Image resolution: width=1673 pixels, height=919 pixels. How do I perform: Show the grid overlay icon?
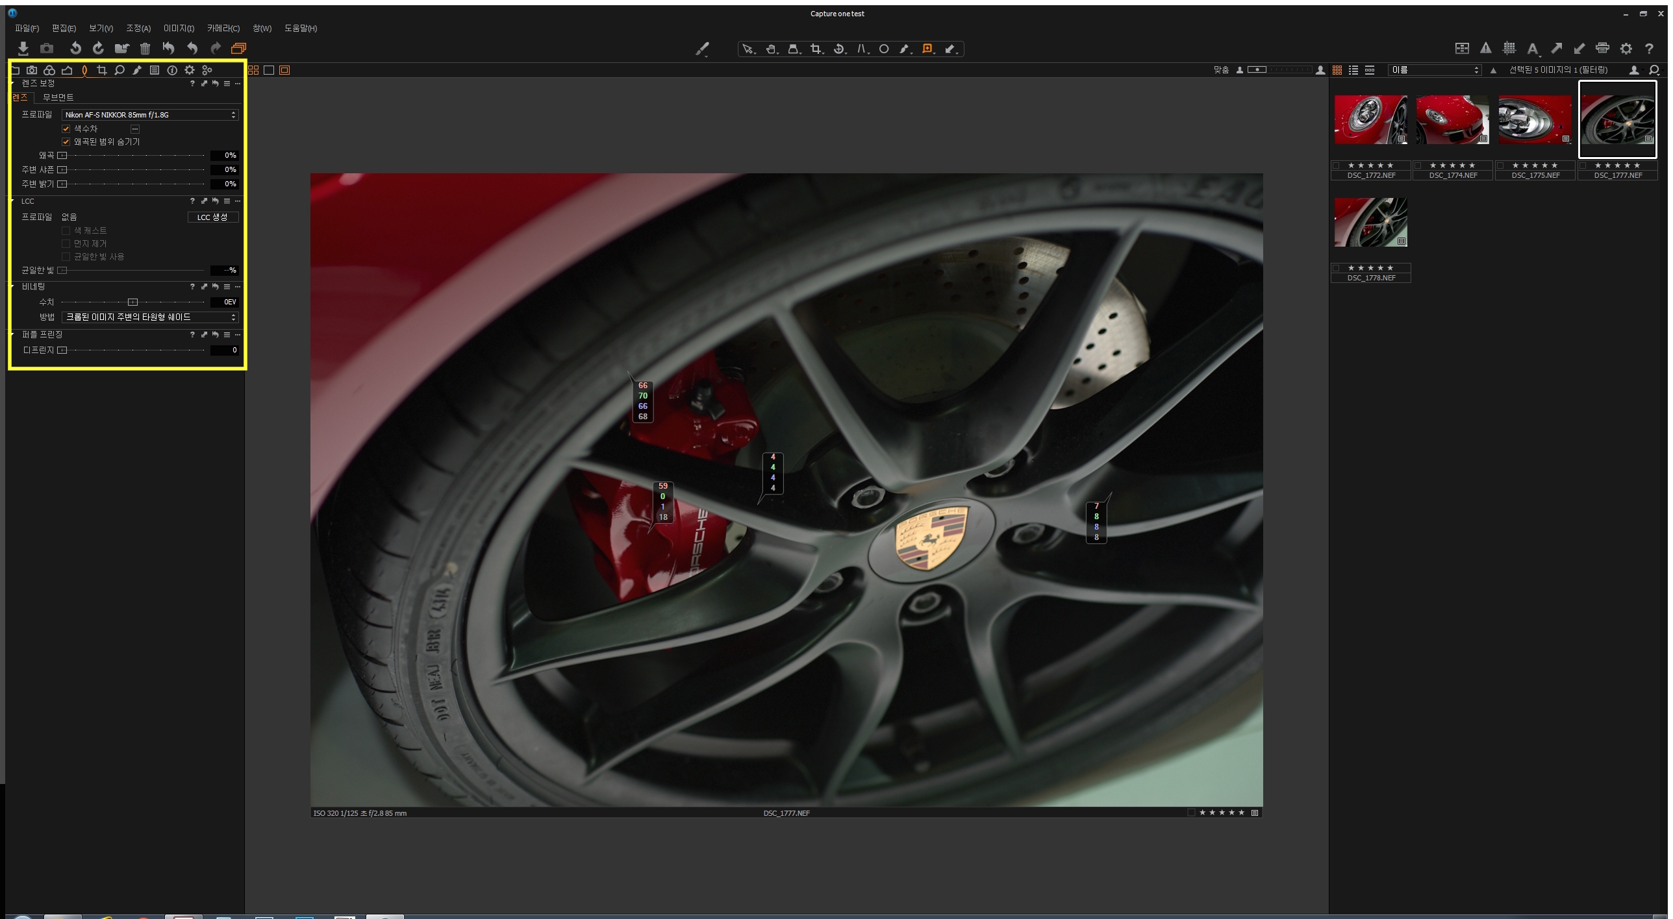coord(1509,48)
